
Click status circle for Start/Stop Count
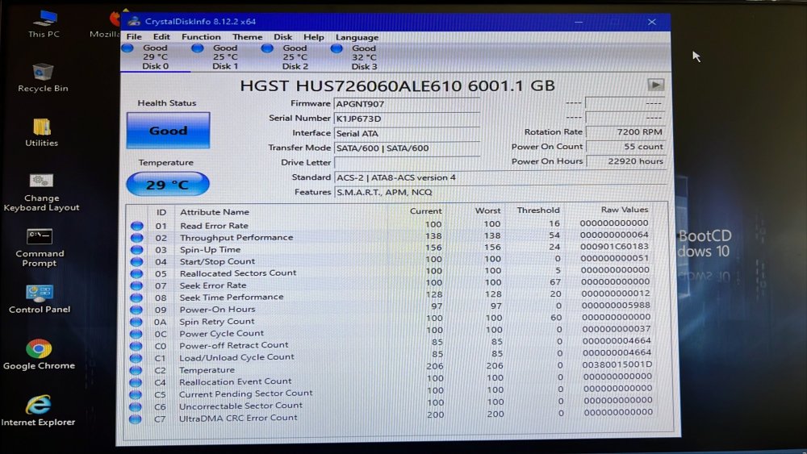coord(137,261)
